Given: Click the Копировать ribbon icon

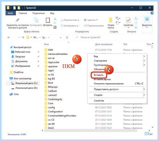Looking at the screenshot, I should pyautogui.click(x=36, y=20).
